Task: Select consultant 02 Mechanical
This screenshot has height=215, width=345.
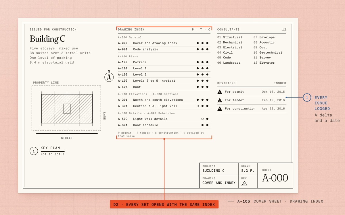Action: tap(230, 42)
